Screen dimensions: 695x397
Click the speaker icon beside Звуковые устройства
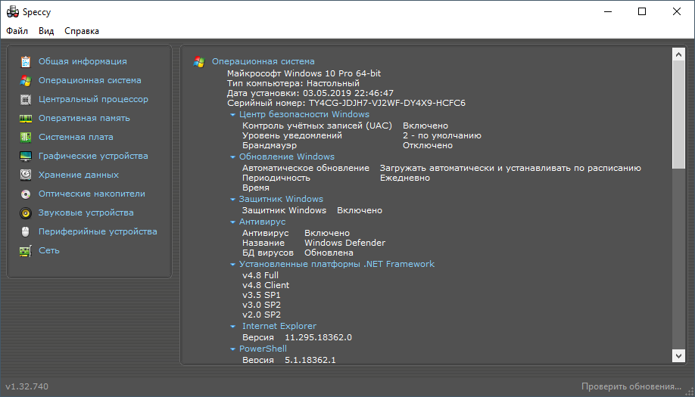26,213
